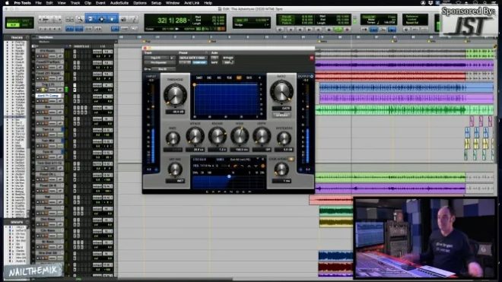Click the Look Ahead knob
This screenshot has width=502, height=282.
pyautogui.click(x=281, y=170)
